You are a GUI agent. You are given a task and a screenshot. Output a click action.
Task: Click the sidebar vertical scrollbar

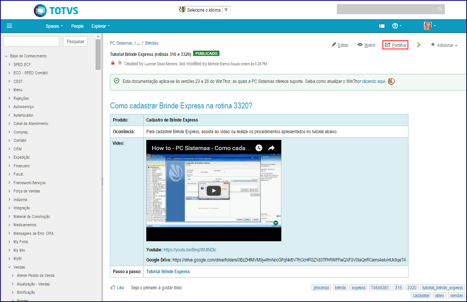pos(98,54)
